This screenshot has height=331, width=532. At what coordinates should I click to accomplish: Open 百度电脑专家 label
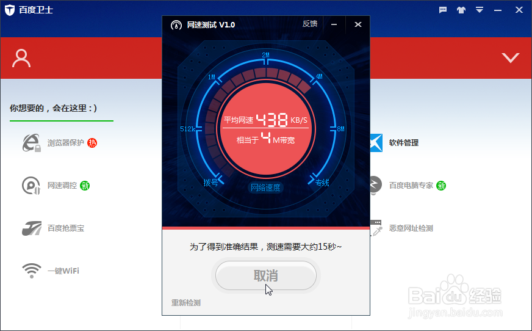(411, 186)
